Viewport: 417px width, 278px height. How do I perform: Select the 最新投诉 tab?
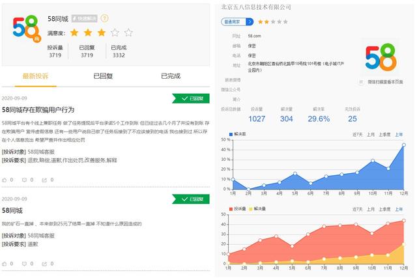35,76
